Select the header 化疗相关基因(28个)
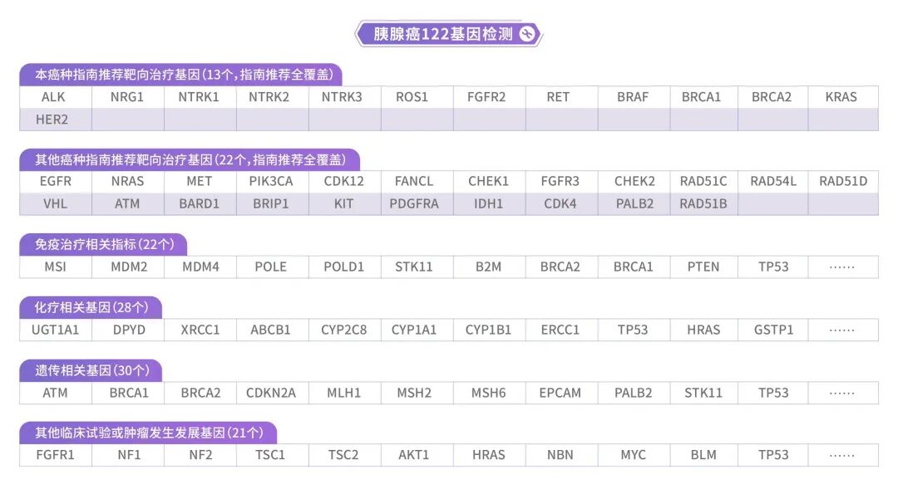 [x=91, y=307]
